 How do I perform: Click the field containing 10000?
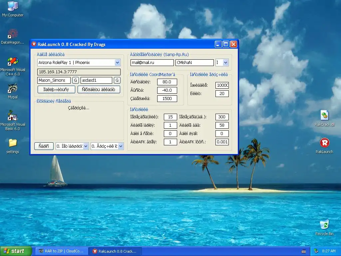click(x=222, y=85)
